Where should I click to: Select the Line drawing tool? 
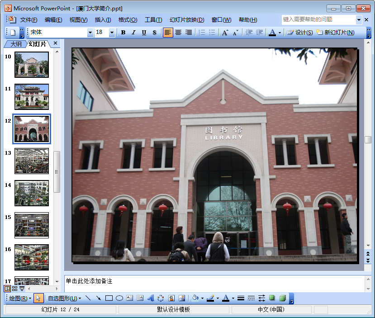coord(88,298)
